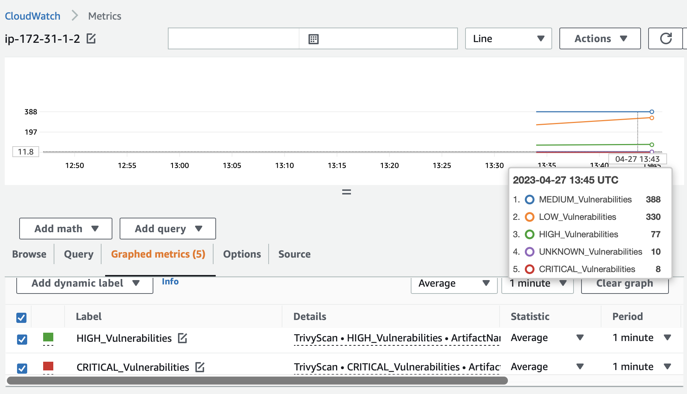Screen dimensions: 687x394
Task: Switch to the Source tab
Action: [294, 254]
